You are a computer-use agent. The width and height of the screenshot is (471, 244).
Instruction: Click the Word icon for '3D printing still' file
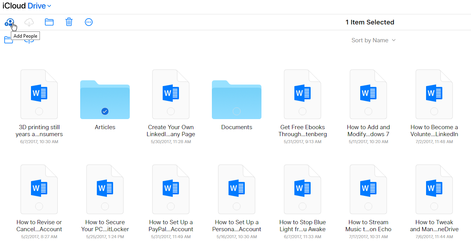[x=39, y=93]
